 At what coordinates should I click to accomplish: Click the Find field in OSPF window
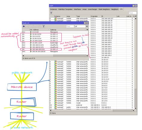132,13
